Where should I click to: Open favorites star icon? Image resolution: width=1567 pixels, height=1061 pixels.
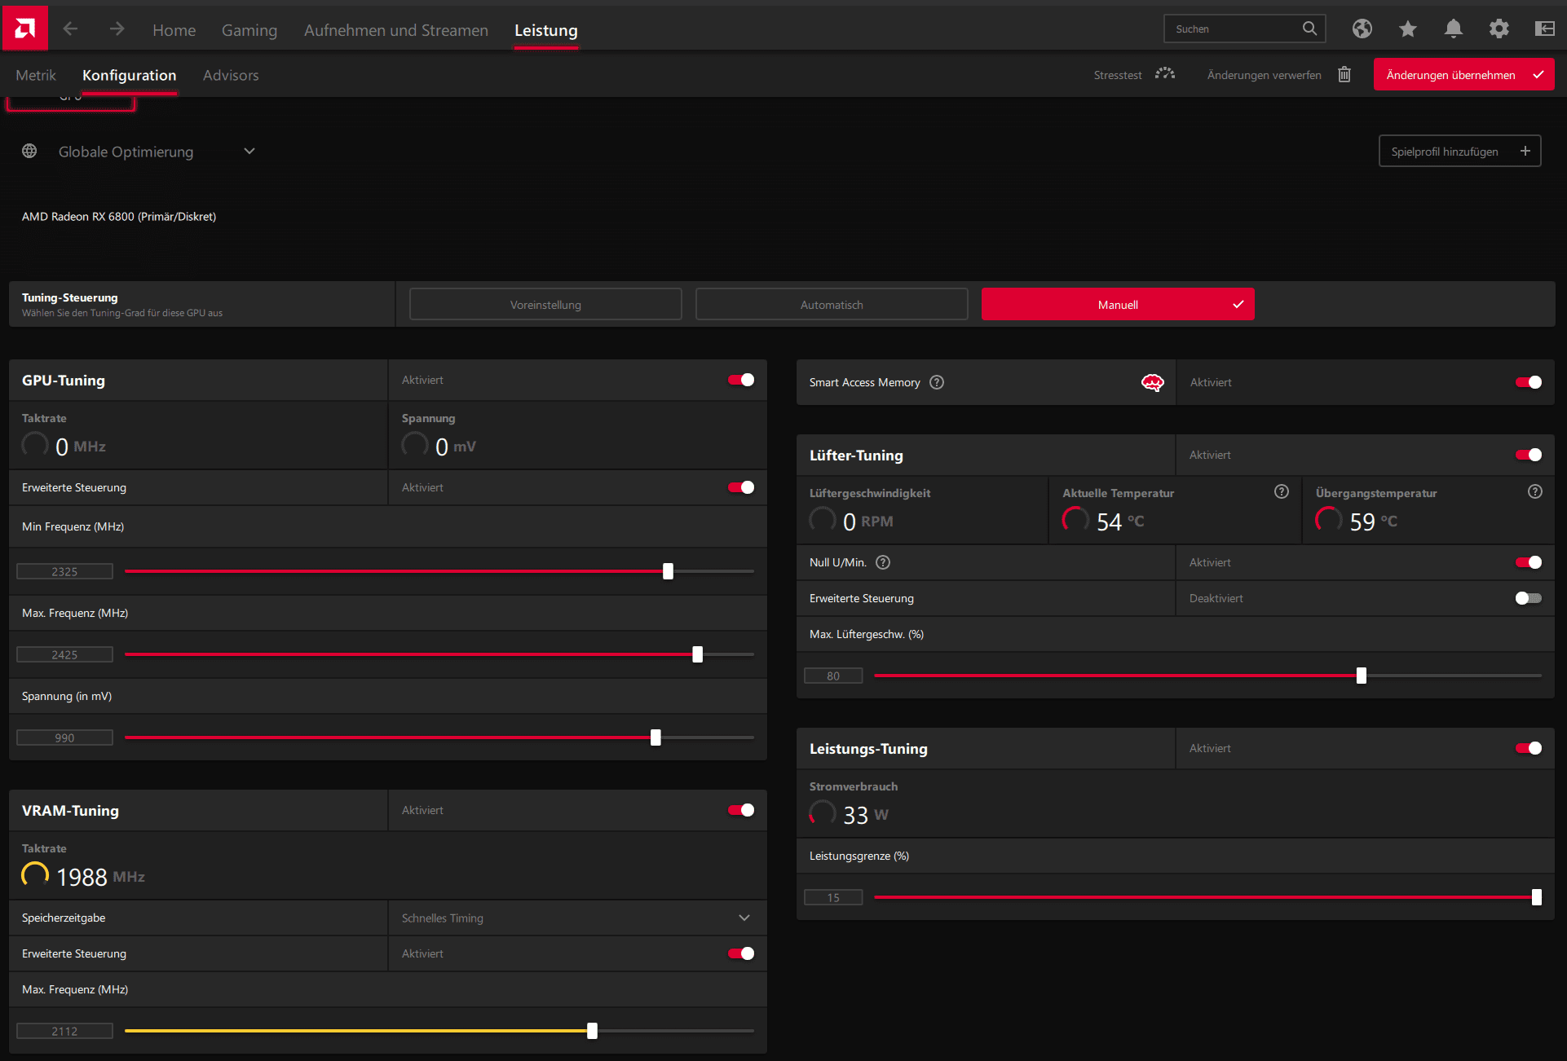tap(1407, 29)
